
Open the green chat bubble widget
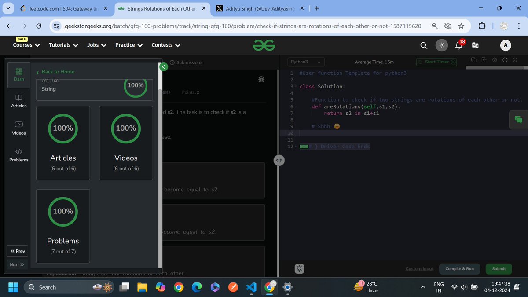coord(518,120)
